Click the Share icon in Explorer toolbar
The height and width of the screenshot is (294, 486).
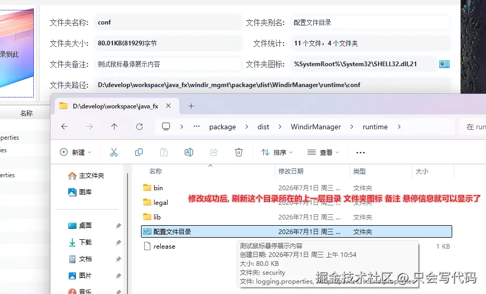(214, 152)
